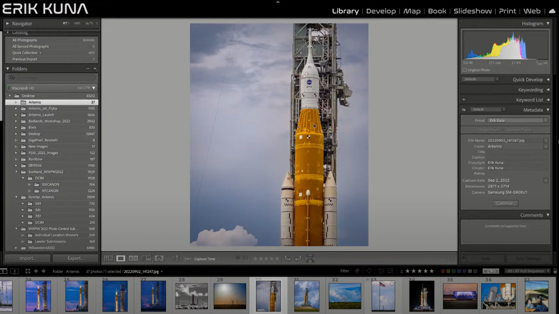The height and width of the screenshot is (314, 559).
Task: Click the Customize... button in Metadata
Action: (x=505, y=203)
